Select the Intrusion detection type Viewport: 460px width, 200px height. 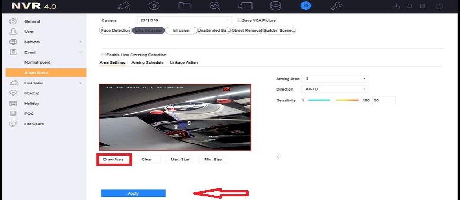click(181, 31)
